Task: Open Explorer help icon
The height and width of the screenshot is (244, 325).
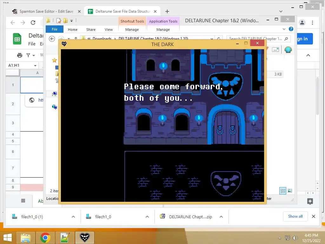Action: pos(291,29)
